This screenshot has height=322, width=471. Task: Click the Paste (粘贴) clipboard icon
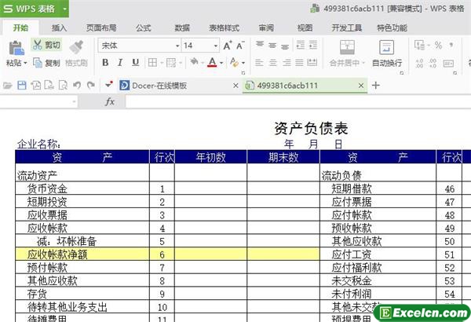[16, 48]
